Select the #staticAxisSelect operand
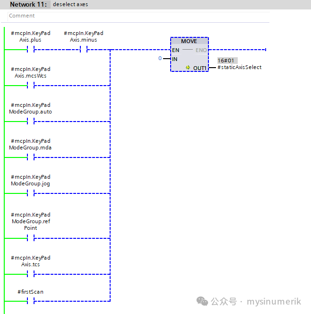This screenshot has height=314, width=311. (240, 67)
